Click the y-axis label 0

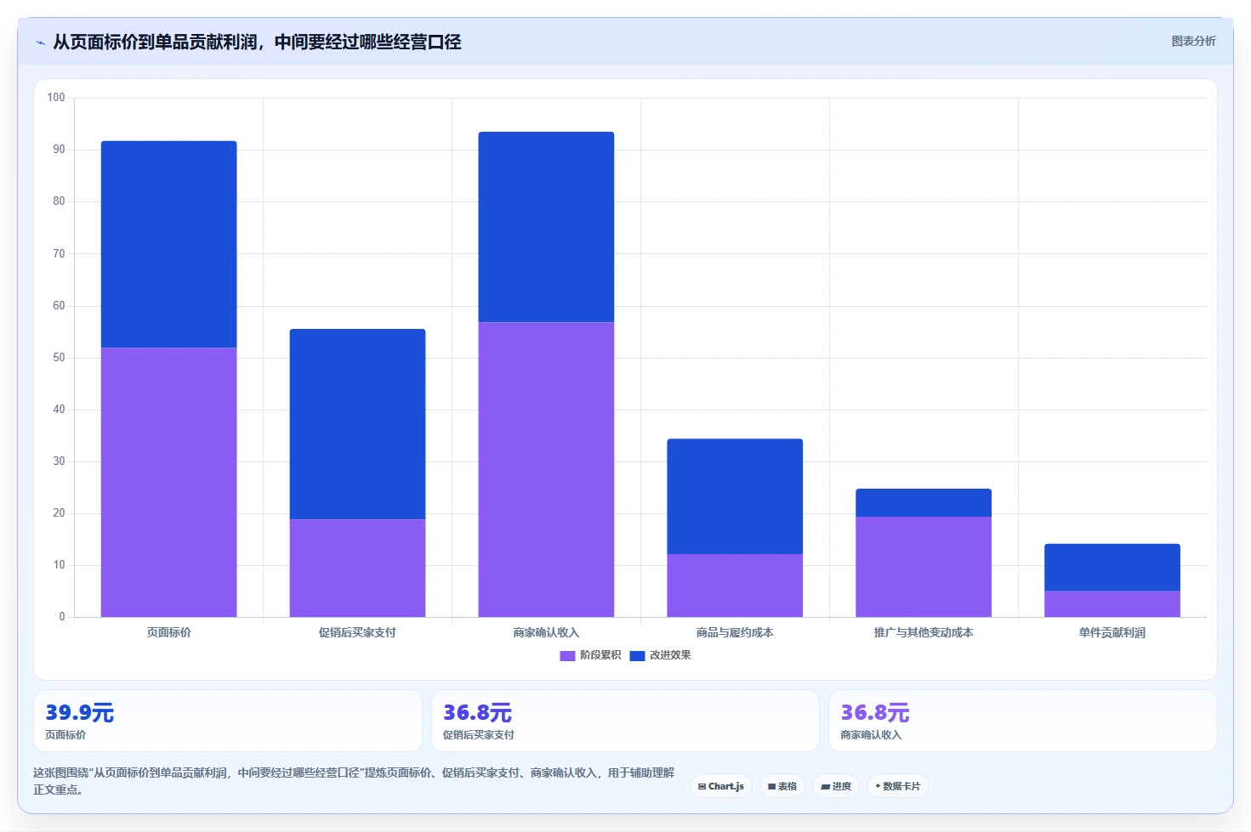62,617
